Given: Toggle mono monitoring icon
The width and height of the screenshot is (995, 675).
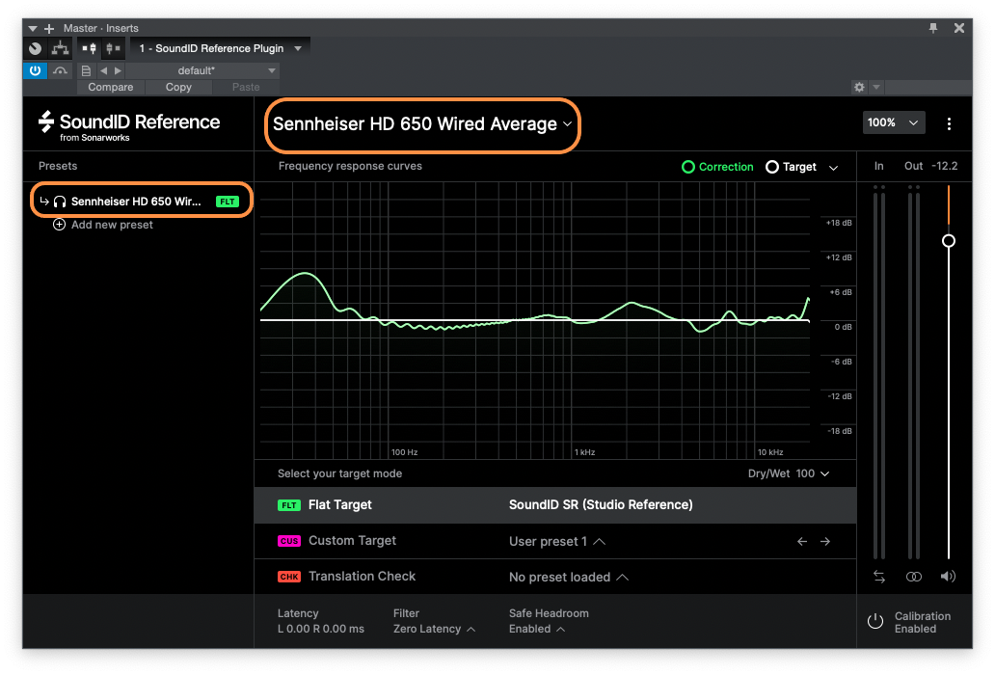Looking at the screenshot, I should (914, 577).
